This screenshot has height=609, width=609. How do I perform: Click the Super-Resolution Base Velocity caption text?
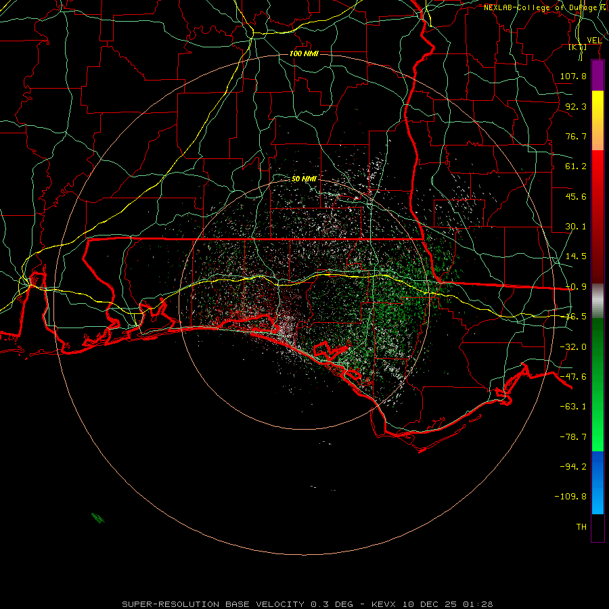point(307,604)
